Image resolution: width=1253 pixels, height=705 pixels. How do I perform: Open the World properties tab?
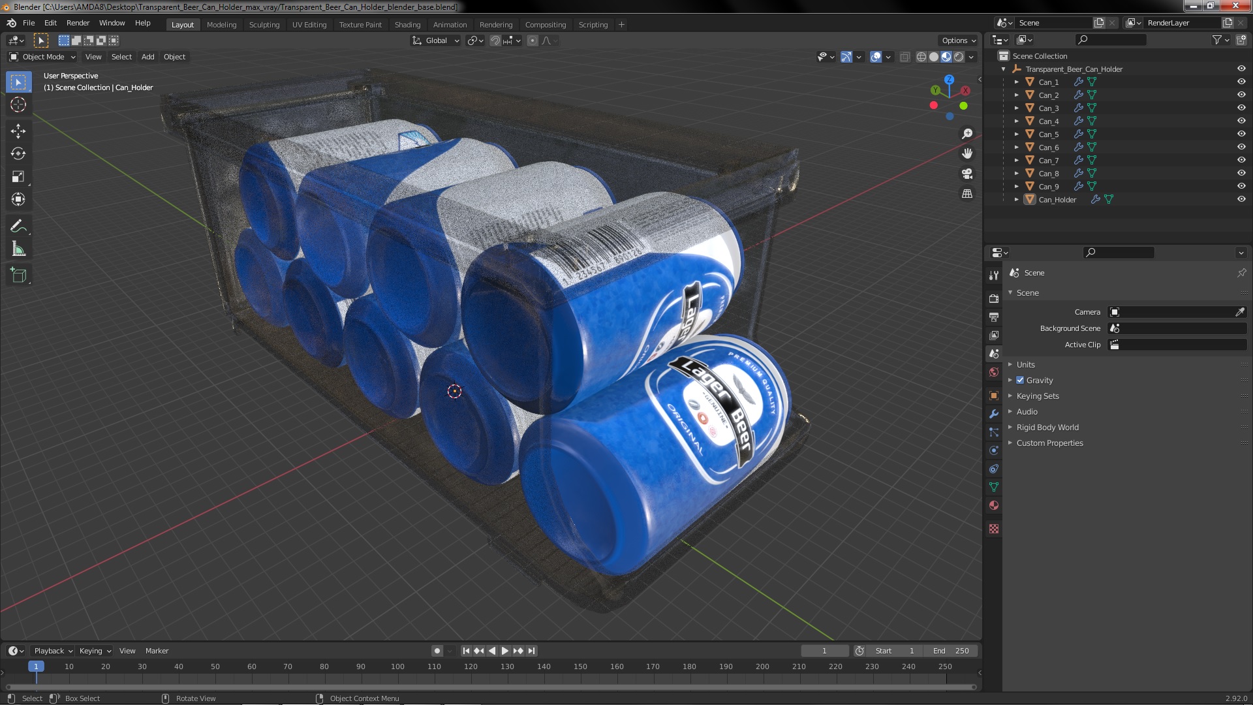[994, 372]
